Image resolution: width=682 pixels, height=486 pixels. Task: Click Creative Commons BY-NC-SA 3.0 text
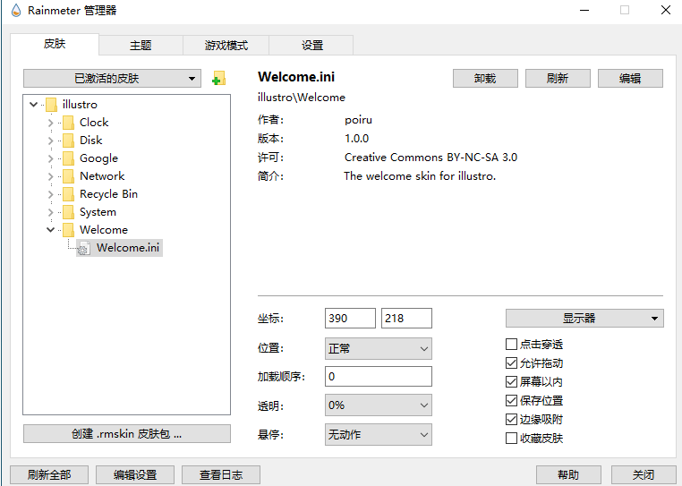[x=431, y=158]
